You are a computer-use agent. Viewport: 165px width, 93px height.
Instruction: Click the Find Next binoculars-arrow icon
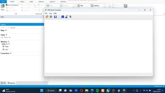(x=67, y=17)
